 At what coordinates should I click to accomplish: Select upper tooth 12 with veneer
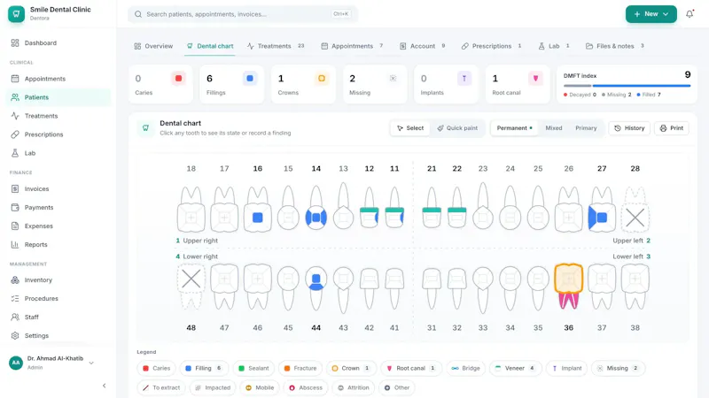tap(369, 208)
